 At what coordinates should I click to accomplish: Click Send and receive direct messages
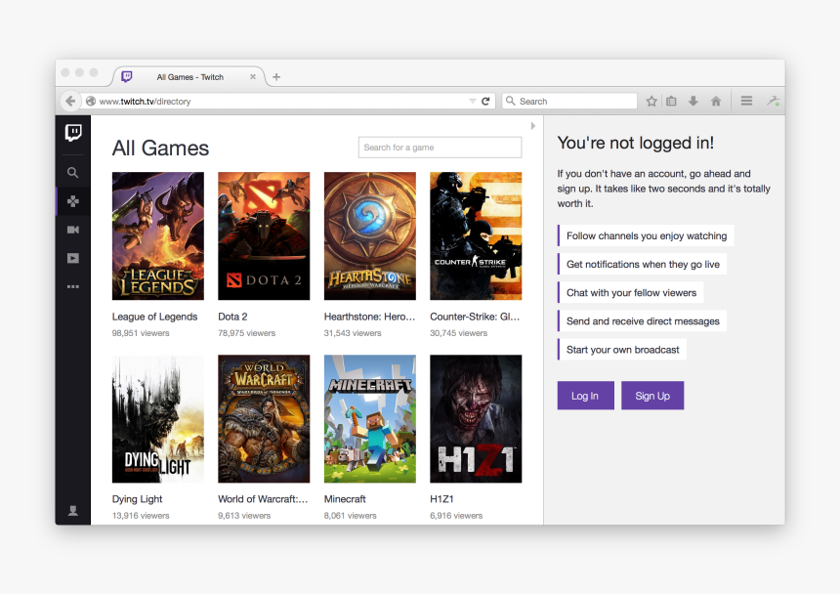click(x=643, y=320)
